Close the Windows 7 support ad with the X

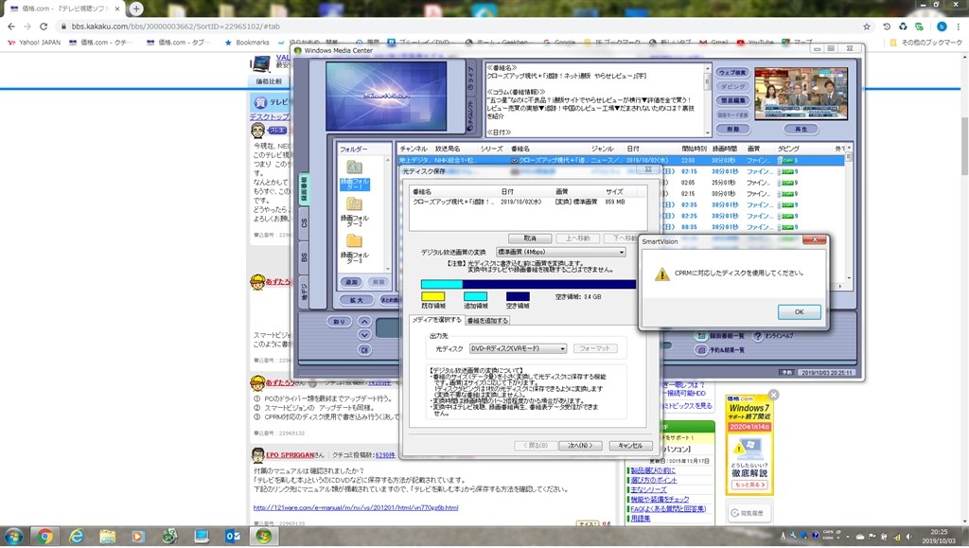(773, 395)
